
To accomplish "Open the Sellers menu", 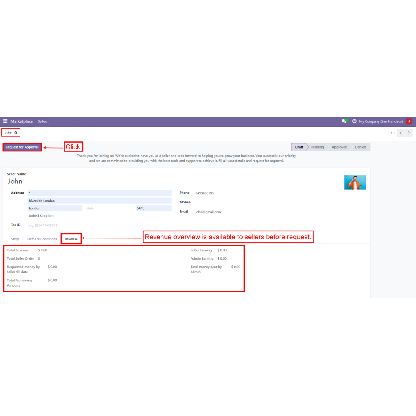I will (x=42, y=121).
